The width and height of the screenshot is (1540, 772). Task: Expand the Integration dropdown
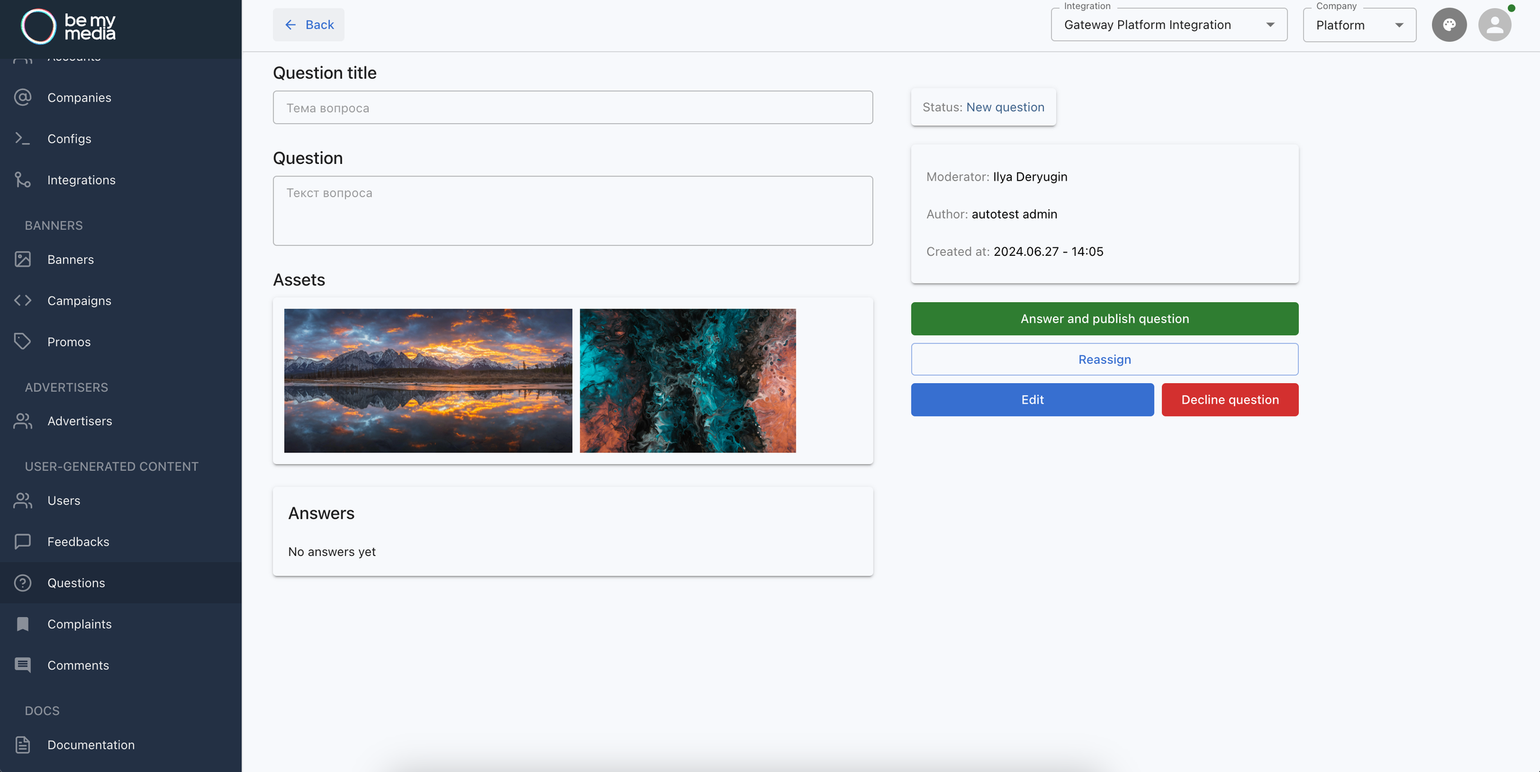[x=1168, y=25]
